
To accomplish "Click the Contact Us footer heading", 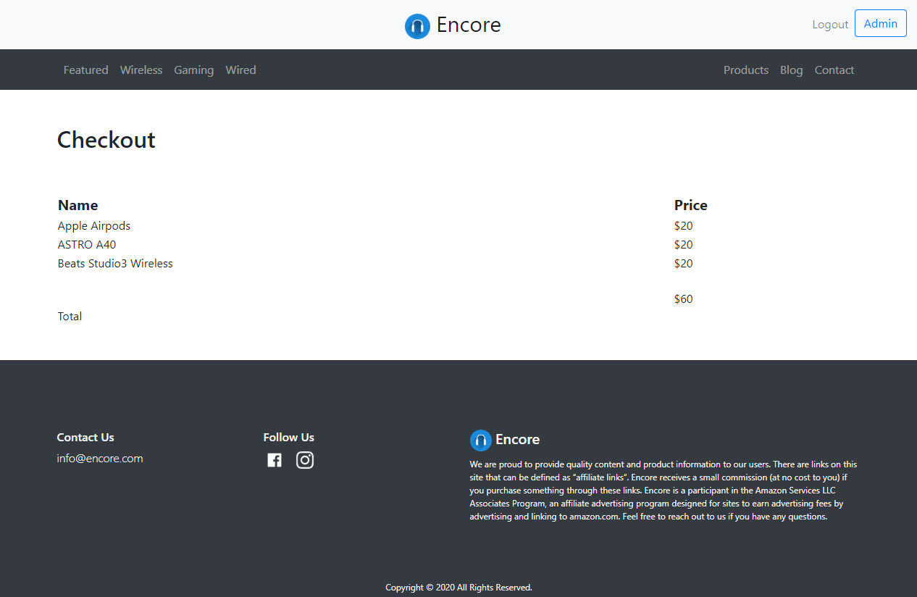I will click(85, 437).
